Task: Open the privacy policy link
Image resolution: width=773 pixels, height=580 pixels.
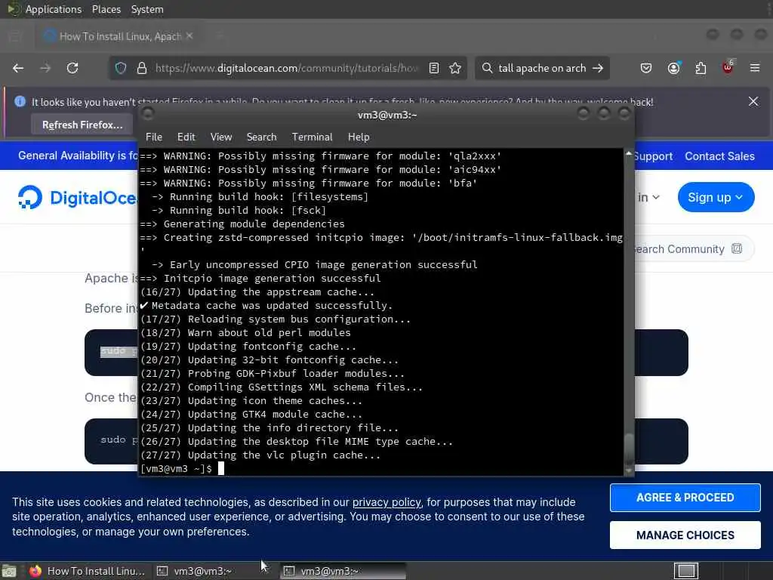Action: tap(386, 502)
